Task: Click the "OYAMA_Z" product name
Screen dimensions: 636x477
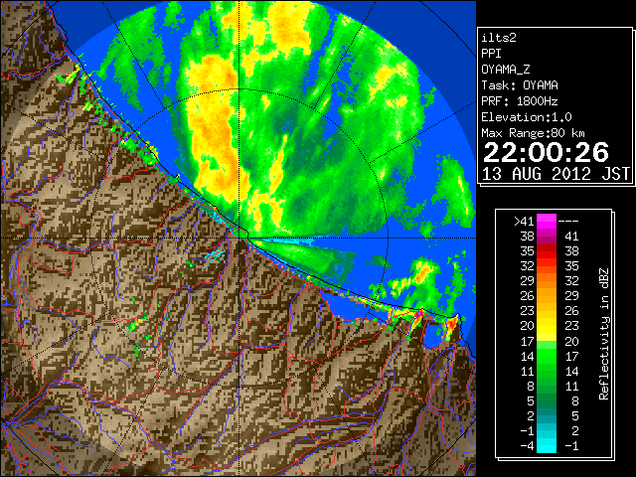Action: pos(506,70)
